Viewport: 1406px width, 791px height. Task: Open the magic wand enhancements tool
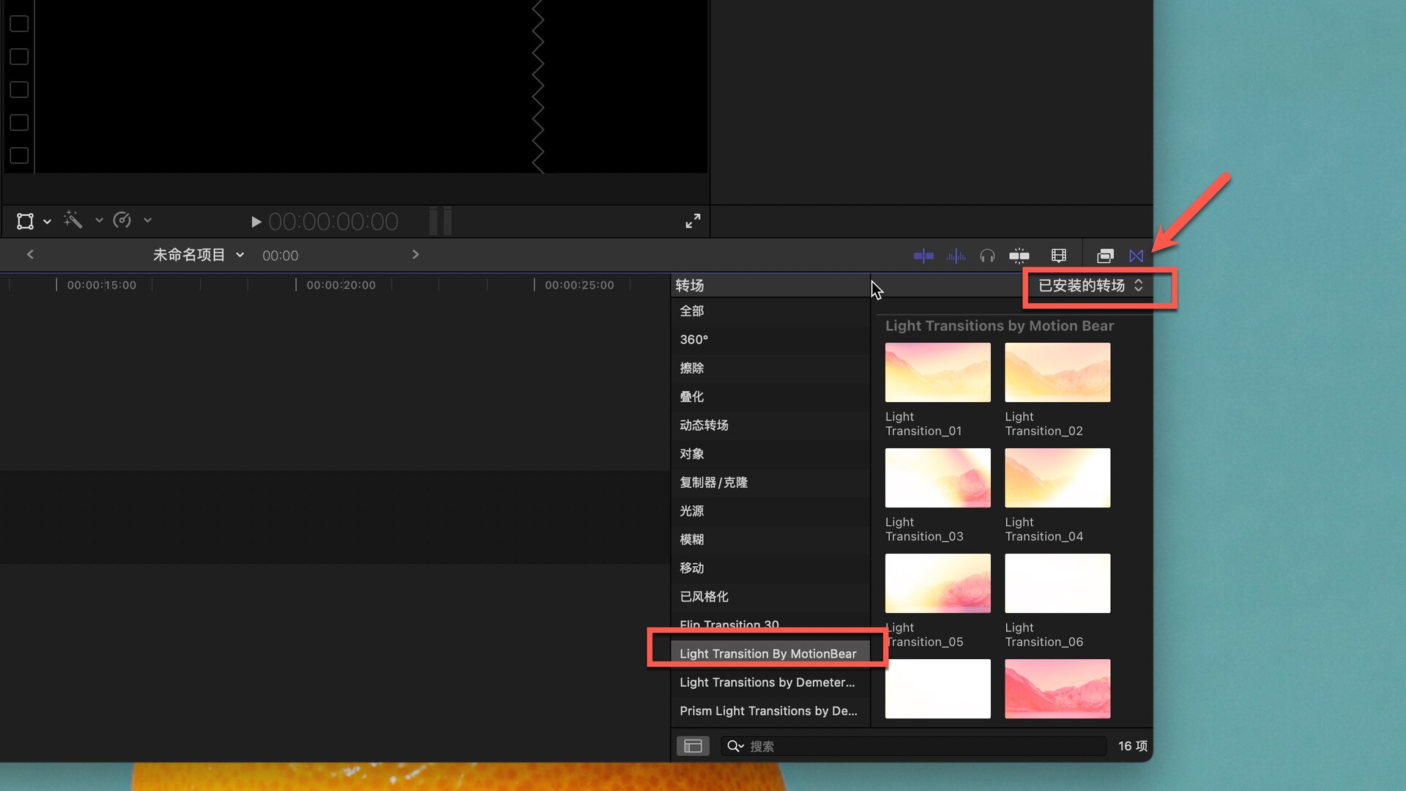72,220
